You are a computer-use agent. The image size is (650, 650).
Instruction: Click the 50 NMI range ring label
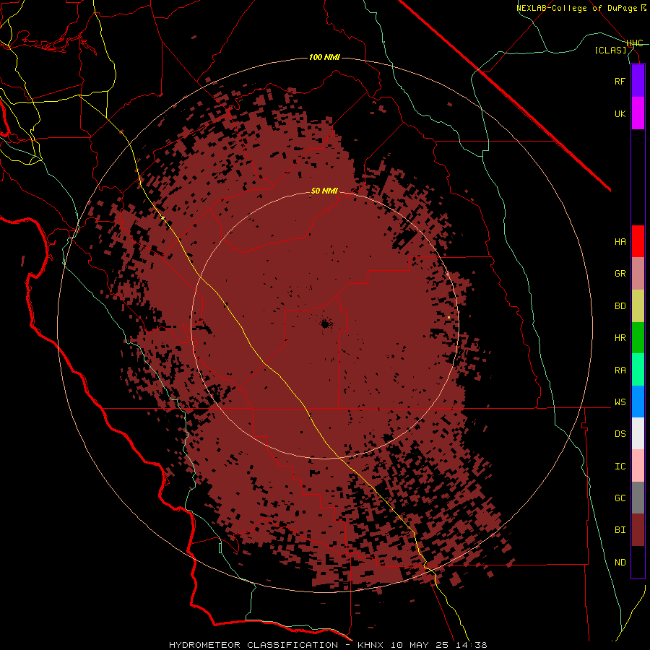324,191
